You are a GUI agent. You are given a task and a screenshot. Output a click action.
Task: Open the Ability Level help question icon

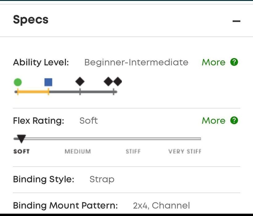tap(234, 62)
